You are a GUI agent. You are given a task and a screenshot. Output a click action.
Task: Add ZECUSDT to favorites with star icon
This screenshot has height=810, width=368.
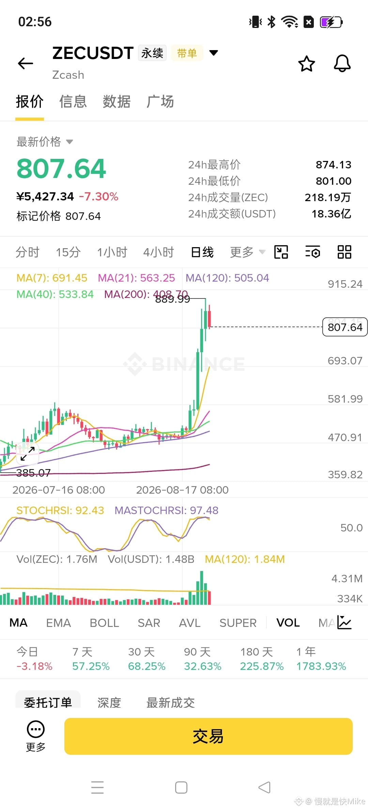pyautogui.click(x=306, y=63)
